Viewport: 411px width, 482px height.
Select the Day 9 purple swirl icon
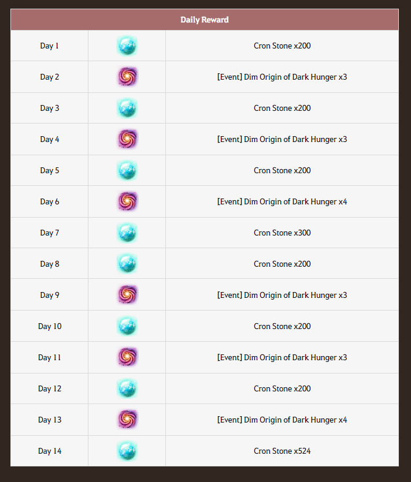pos(127,295)
